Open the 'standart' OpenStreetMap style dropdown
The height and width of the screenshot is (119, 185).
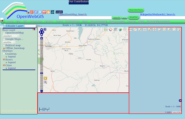11,36
